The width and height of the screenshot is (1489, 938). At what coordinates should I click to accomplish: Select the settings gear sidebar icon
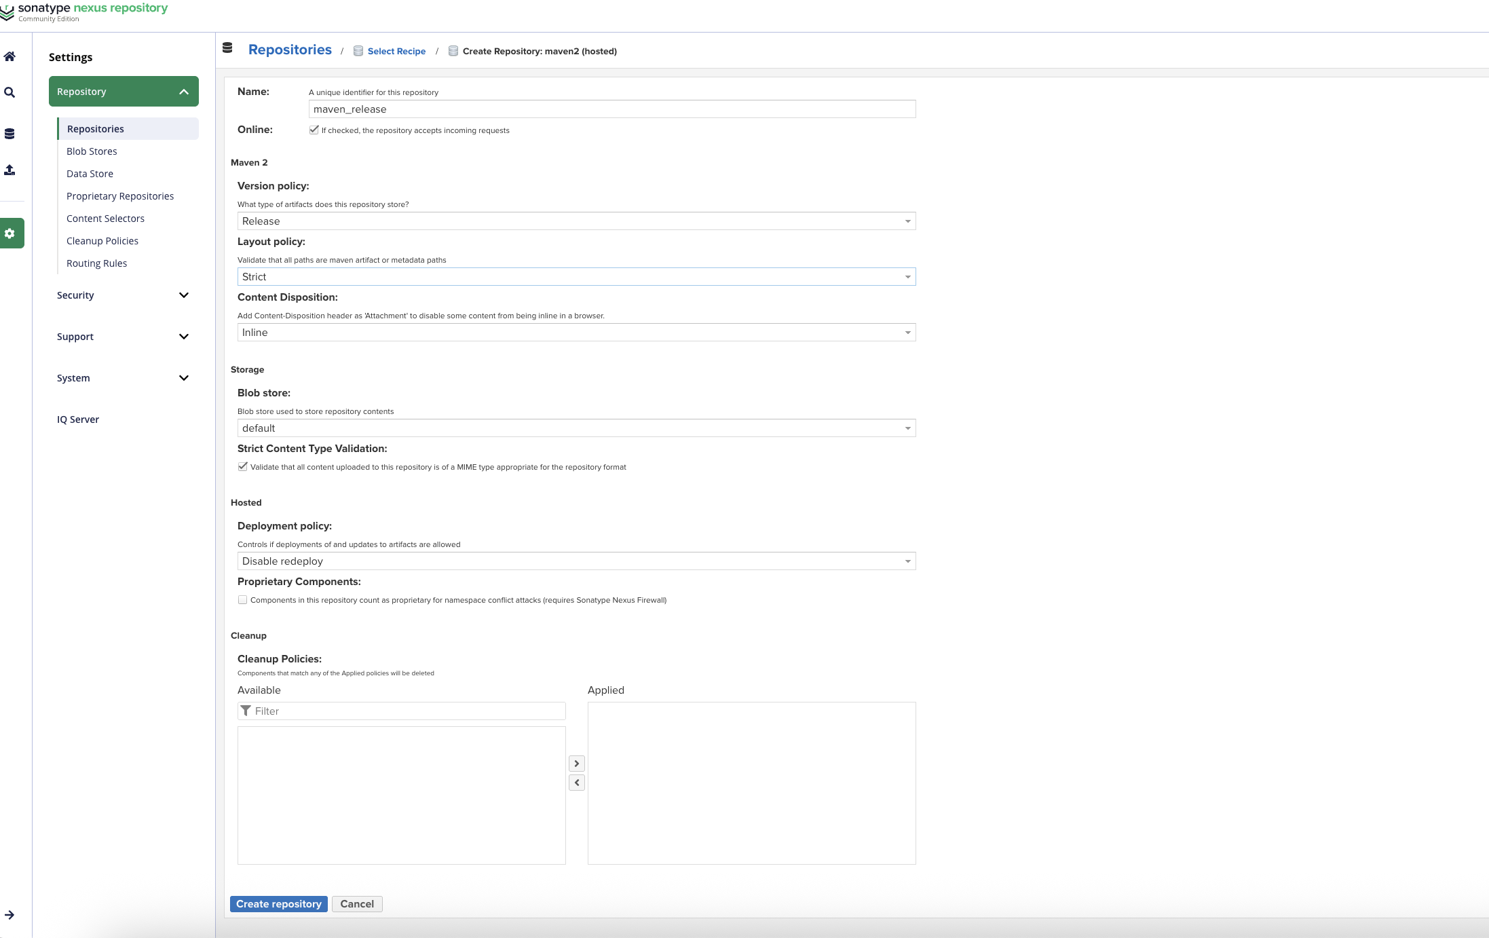pos(10,233)
